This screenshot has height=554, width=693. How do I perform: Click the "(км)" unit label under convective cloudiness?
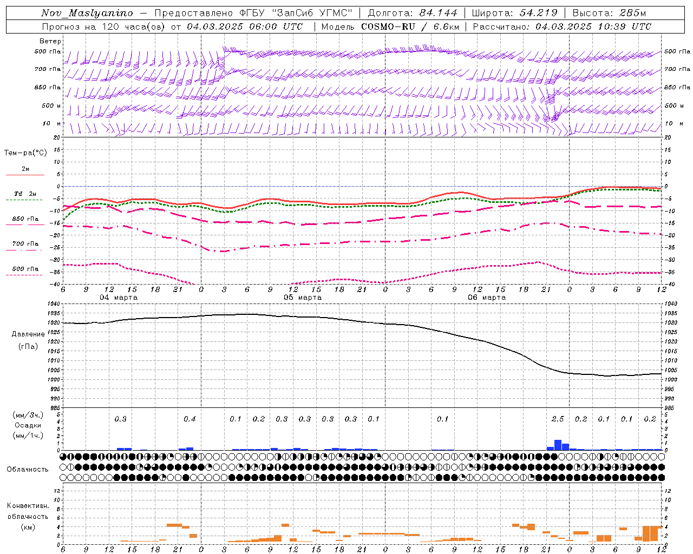click(28, 527)
